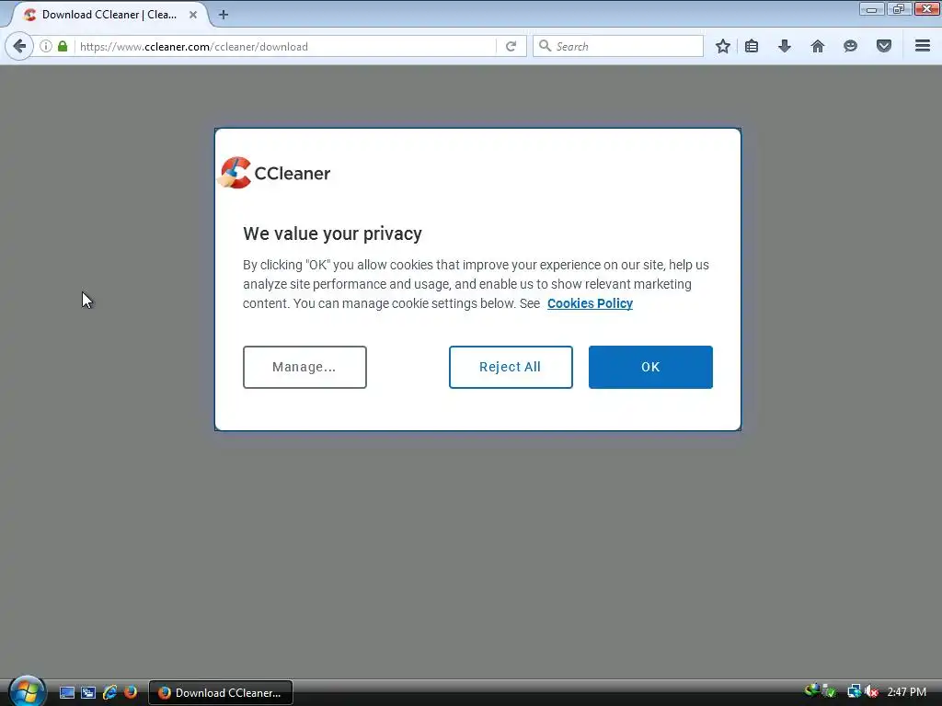Click the safely remove hardware tray icon

[x=829, y=692]
